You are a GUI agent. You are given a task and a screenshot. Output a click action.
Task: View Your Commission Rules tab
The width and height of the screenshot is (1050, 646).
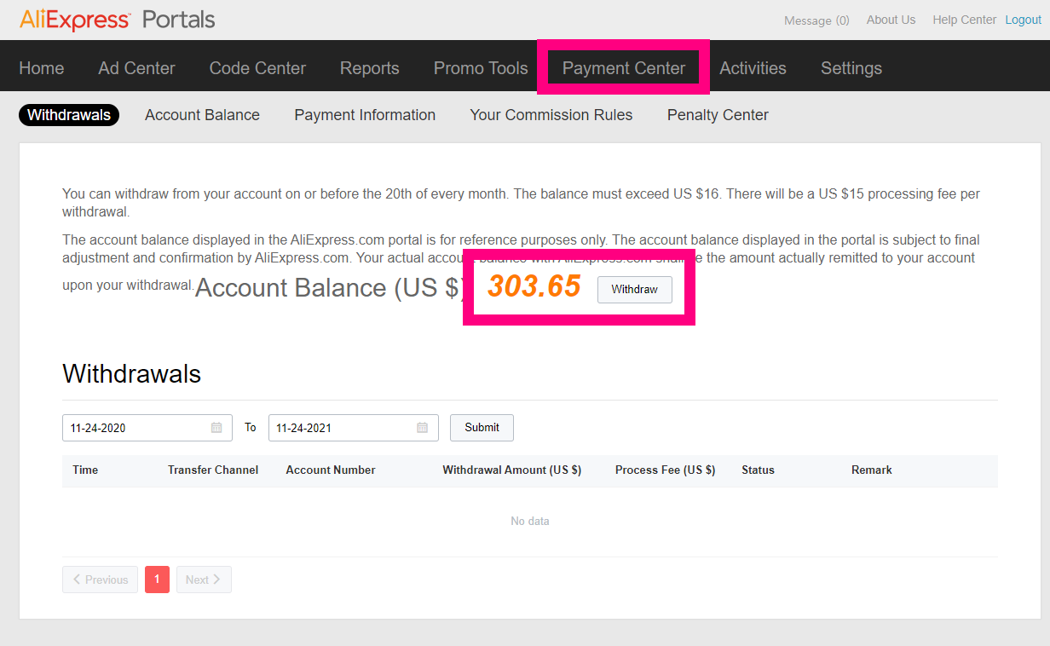point(551,115)
